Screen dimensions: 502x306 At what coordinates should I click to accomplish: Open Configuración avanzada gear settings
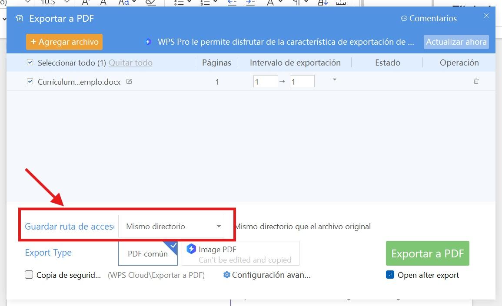pyautogui.click(x=267, y=275)
